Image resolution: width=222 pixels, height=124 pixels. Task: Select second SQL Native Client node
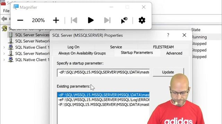click(x=32, y=60)
